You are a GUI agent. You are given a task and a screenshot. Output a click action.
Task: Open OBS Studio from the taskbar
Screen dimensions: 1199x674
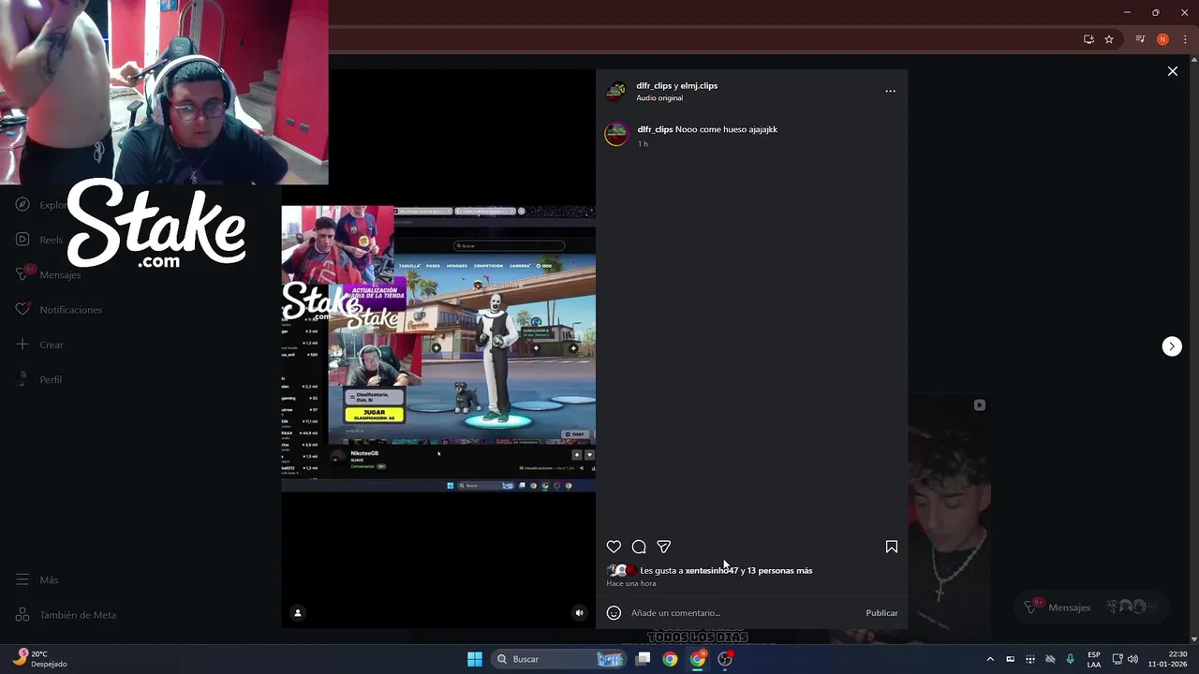click(725, 659)
